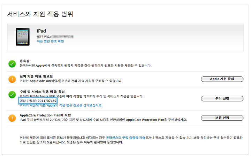Click the 등록하시면 Apple에서 신속하게 description
Image resolution: width=251 pixels, height=157 pixels.
pos(85,66)
